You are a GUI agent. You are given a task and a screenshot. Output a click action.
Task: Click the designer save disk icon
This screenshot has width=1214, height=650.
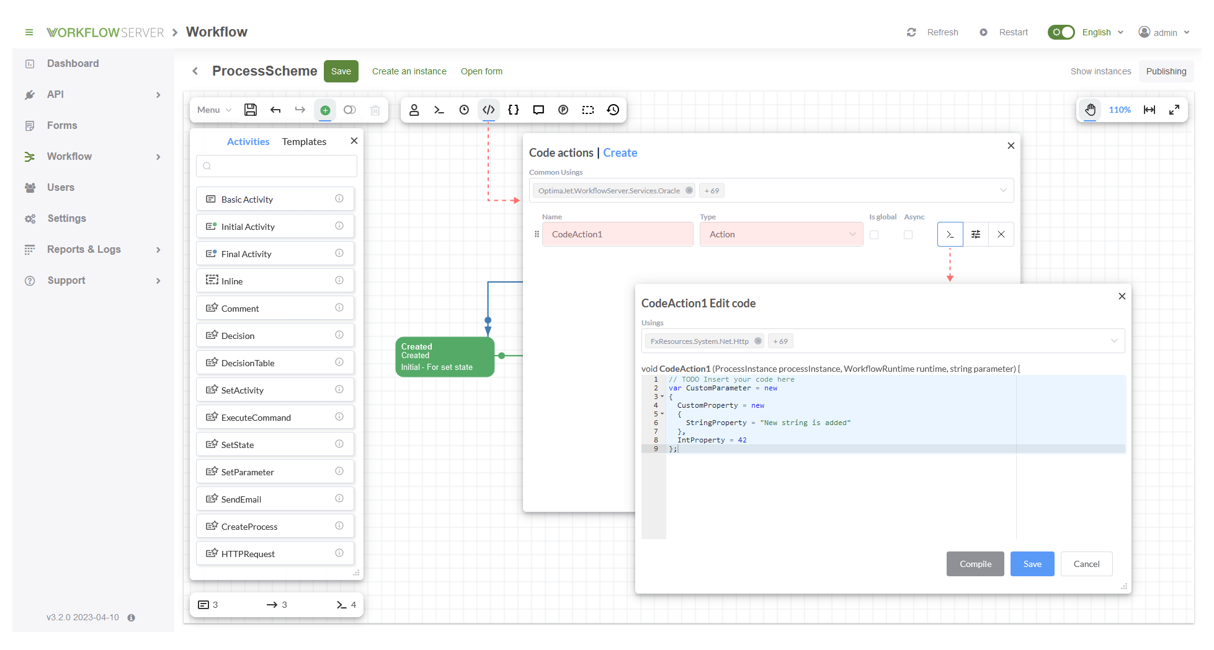251,110
